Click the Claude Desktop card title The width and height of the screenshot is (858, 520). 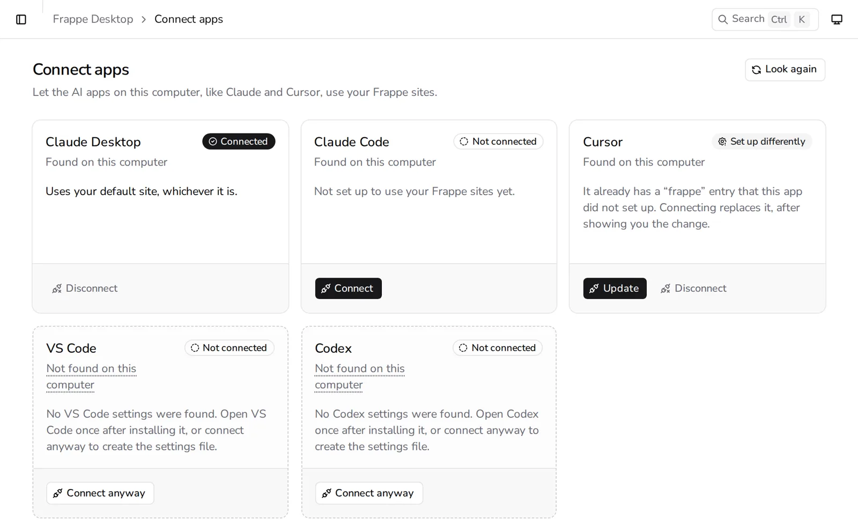93,142
